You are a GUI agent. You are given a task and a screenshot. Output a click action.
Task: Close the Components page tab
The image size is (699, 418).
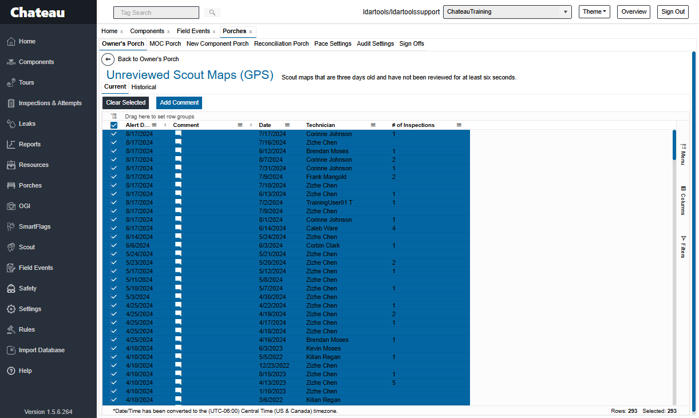(x=168, y=31)
